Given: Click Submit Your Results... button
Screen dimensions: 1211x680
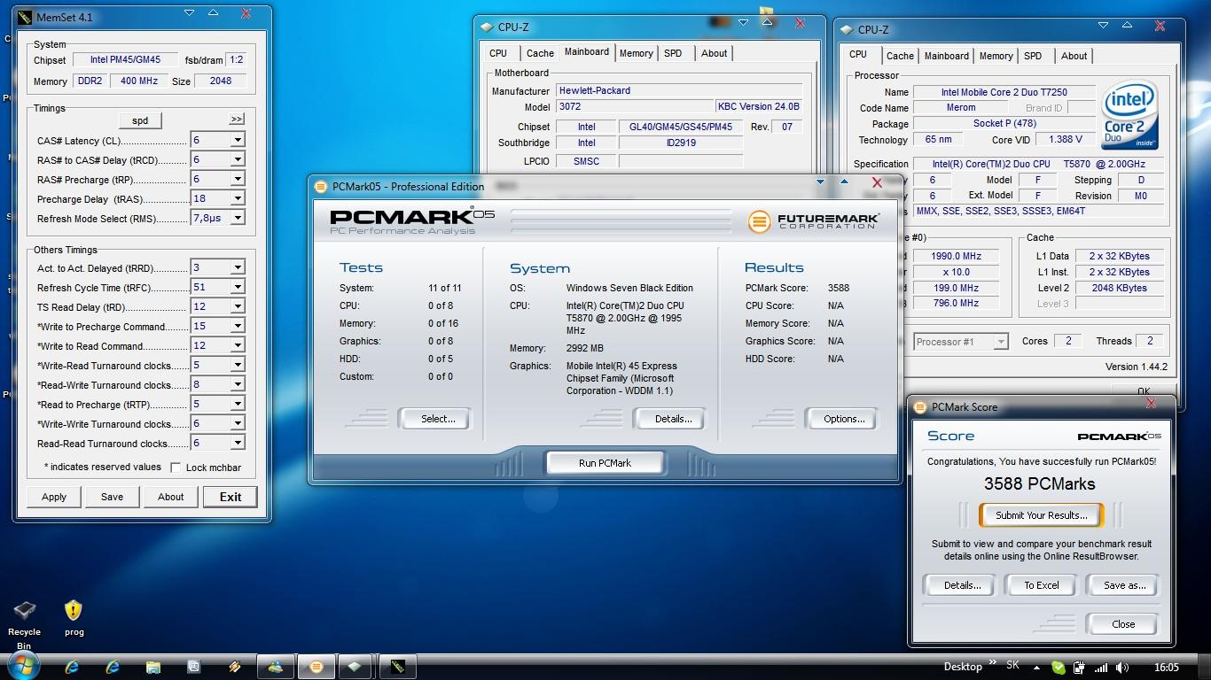Looking at the screenshot, I should tap(1041, 515).
